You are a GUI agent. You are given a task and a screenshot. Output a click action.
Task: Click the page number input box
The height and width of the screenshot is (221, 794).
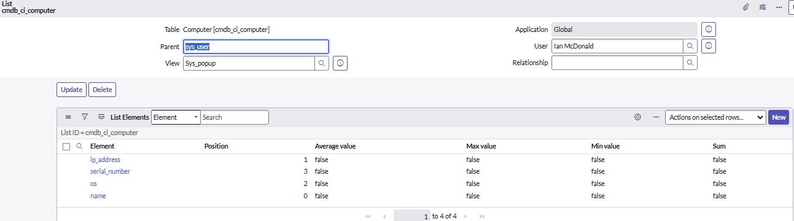point(412,216)
